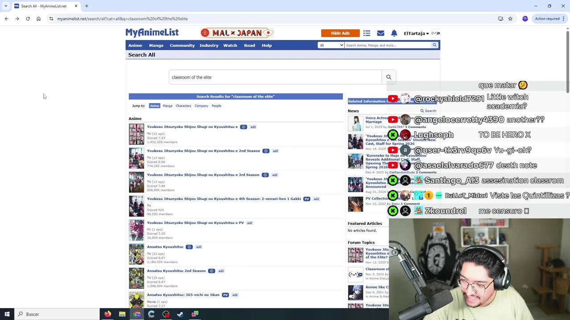Open the MAL x JAPAN banner

[237, 33]
